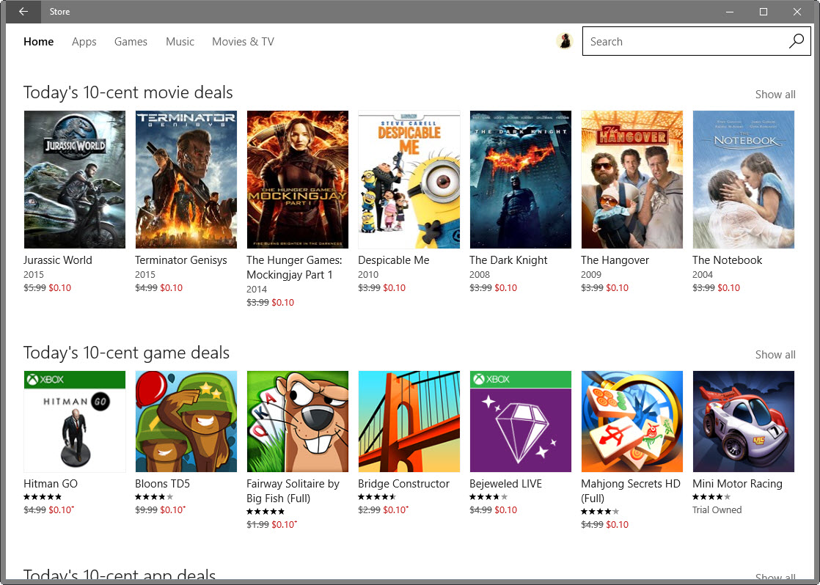
Task: Switch to the Games tab
Action: 131,41
